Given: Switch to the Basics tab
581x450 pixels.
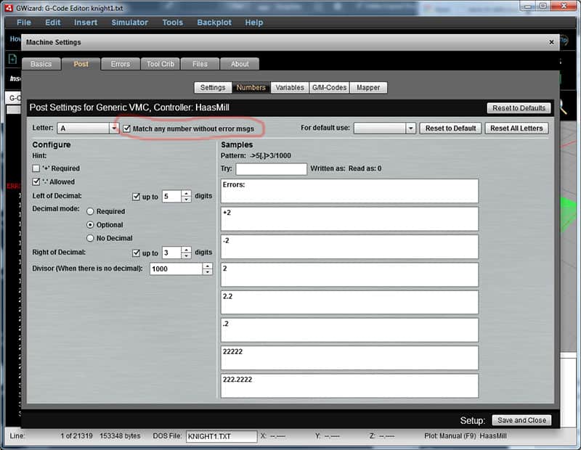Looking at the screenshot, I should click(x=41, y=64).
